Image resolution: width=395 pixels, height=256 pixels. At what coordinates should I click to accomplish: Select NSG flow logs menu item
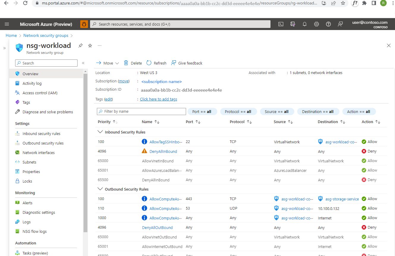[x=34, y=232]
